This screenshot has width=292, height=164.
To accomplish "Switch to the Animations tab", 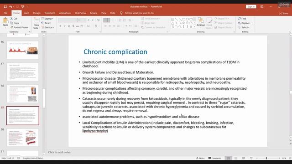I will coord(65,13).
